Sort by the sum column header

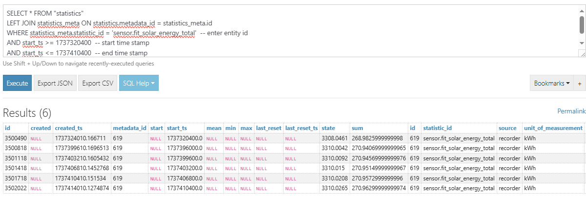pos(357,128)
